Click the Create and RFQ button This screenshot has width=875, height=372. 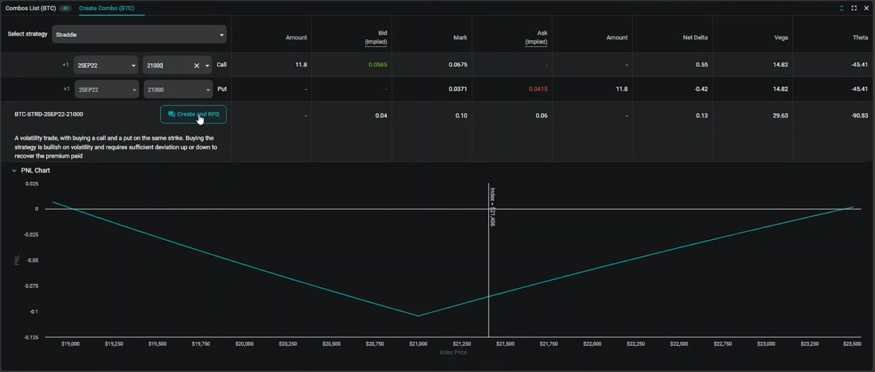(193, 114)
